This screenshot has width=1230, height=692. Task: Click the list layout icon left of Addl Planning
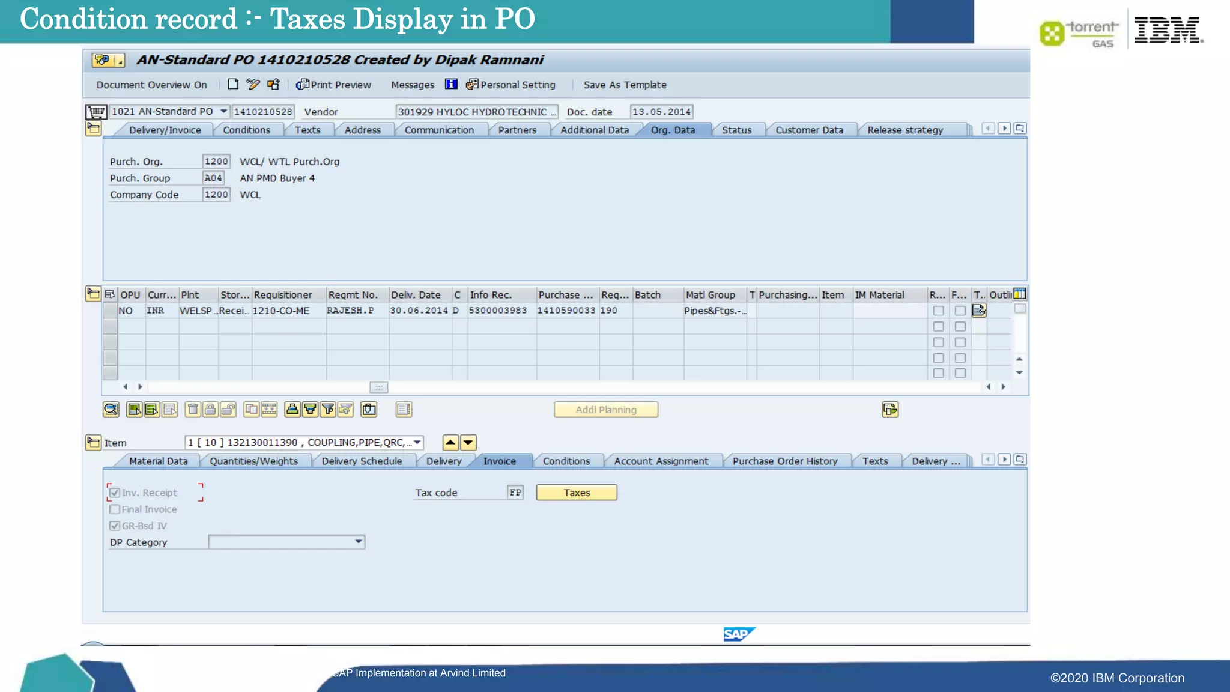[x=404, y=410]
